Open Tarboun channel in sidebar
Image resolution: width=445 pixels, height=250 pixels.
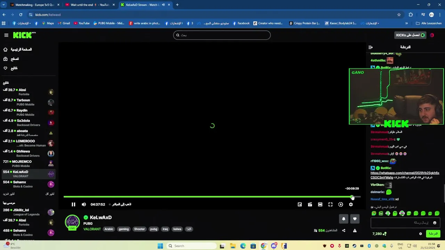click(28, 102)
